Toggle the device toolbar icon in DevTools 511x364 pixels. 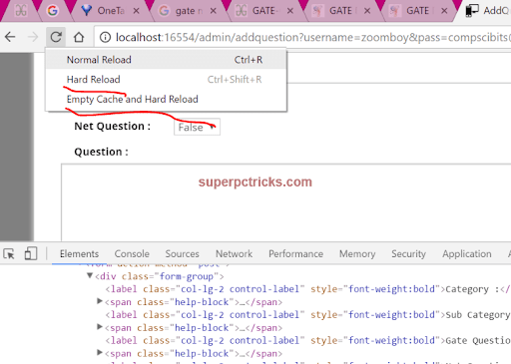point(31,253)
